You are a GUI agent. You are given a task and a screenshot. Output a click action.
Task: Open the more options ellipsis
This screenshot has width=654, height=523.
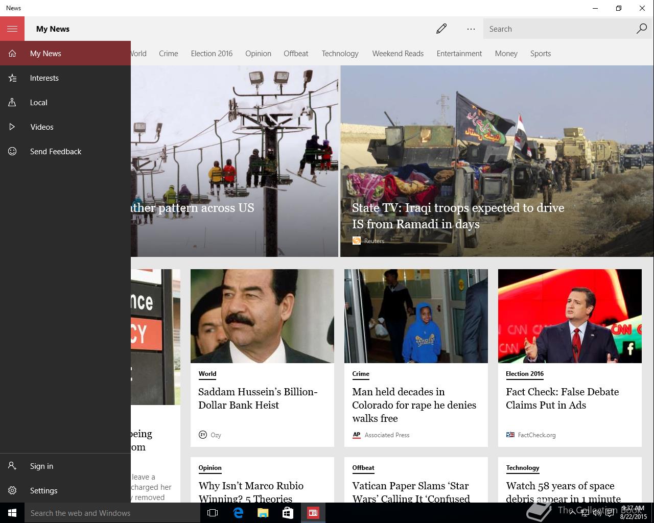471,29
